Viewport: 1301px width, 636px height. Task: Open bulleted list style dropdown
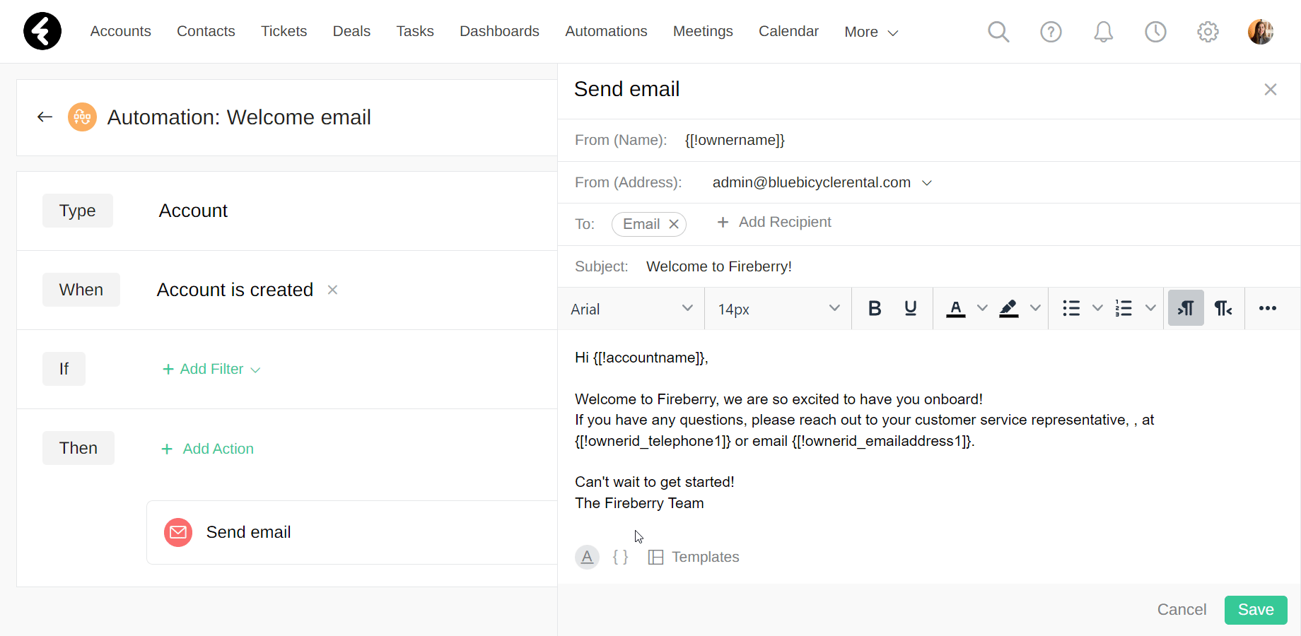[1097, 308]
